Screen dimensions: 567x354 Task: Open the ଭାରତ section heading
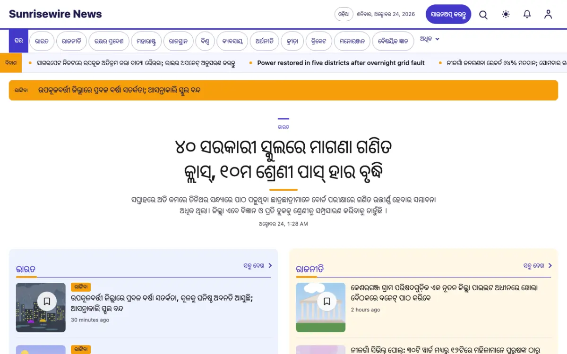point(26,270)
